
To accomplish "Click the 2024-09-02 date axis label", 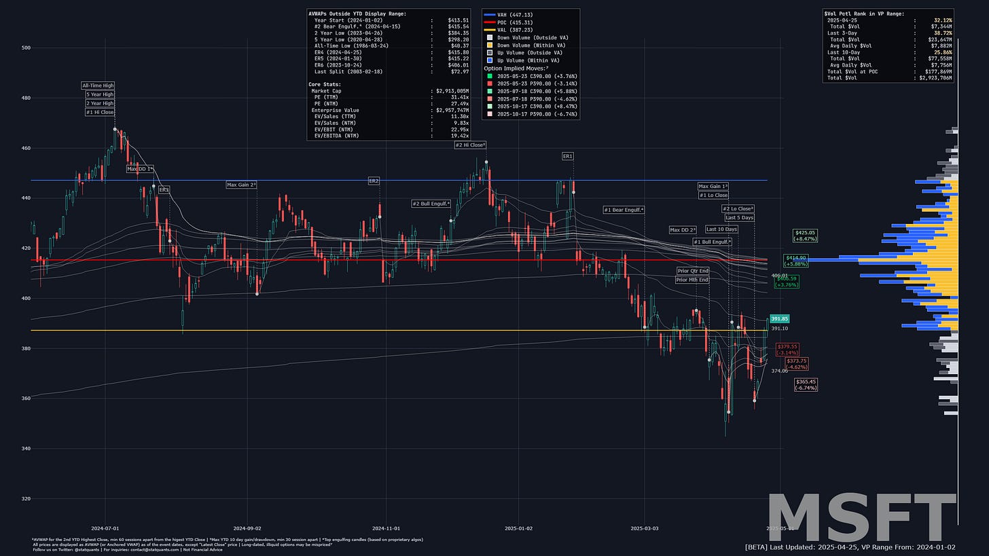I will click(x=247, y=527).
